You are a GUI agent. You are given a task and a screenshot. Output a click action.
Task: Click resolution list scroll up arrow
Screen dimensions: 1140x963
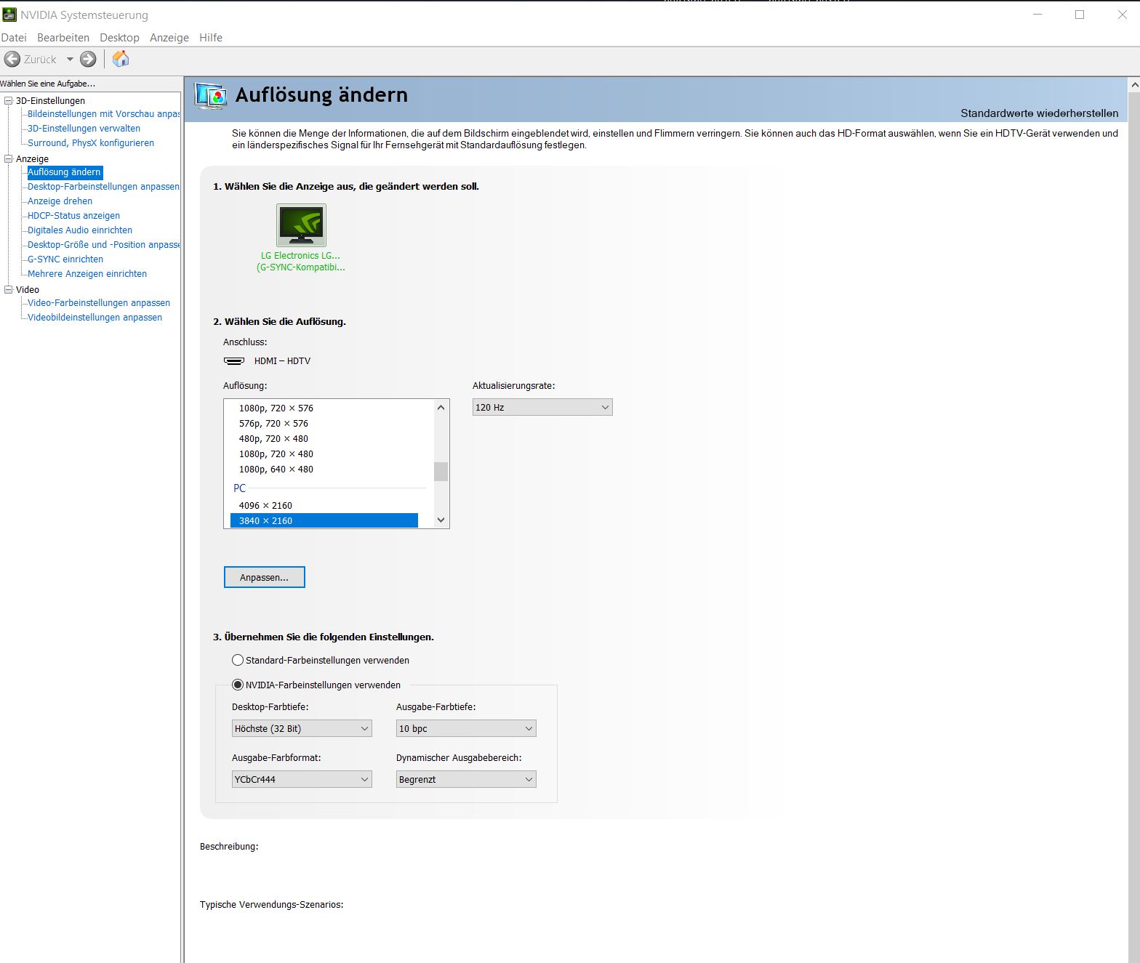441,407
